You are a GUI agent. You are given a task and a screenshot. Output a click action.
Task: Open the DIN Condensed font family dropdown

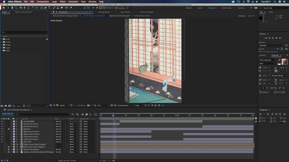(x=268, y=60)
